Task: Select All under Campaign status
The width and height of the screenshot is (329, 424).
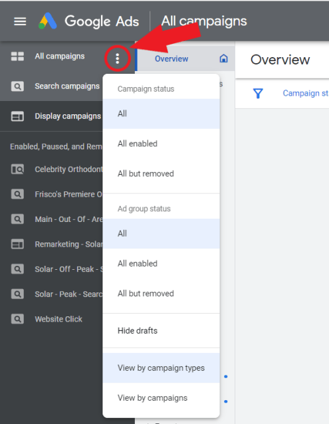Action: pyautogui.click(x=161, y=114)
